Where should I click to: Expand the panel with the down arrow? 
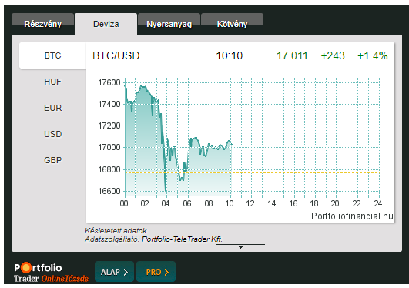(240, 246)
